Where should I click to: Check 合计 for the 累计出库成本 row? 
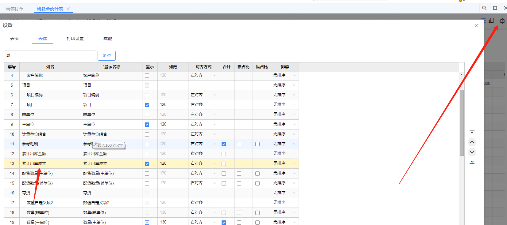pyautogui.click(x=224, y=164)
